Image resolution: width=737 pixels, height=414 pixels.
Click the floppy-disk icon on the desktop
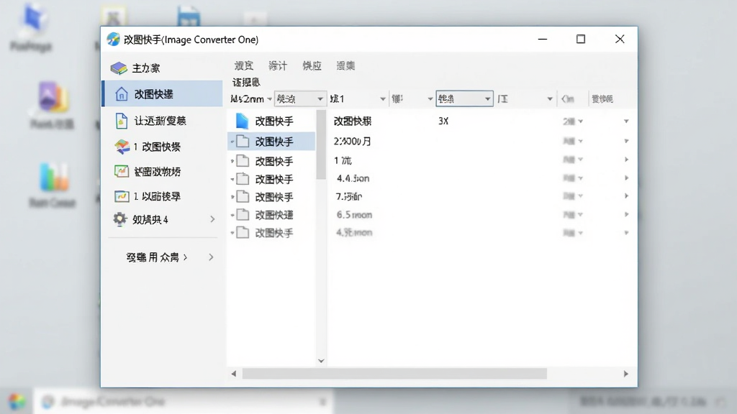[189, 17]
